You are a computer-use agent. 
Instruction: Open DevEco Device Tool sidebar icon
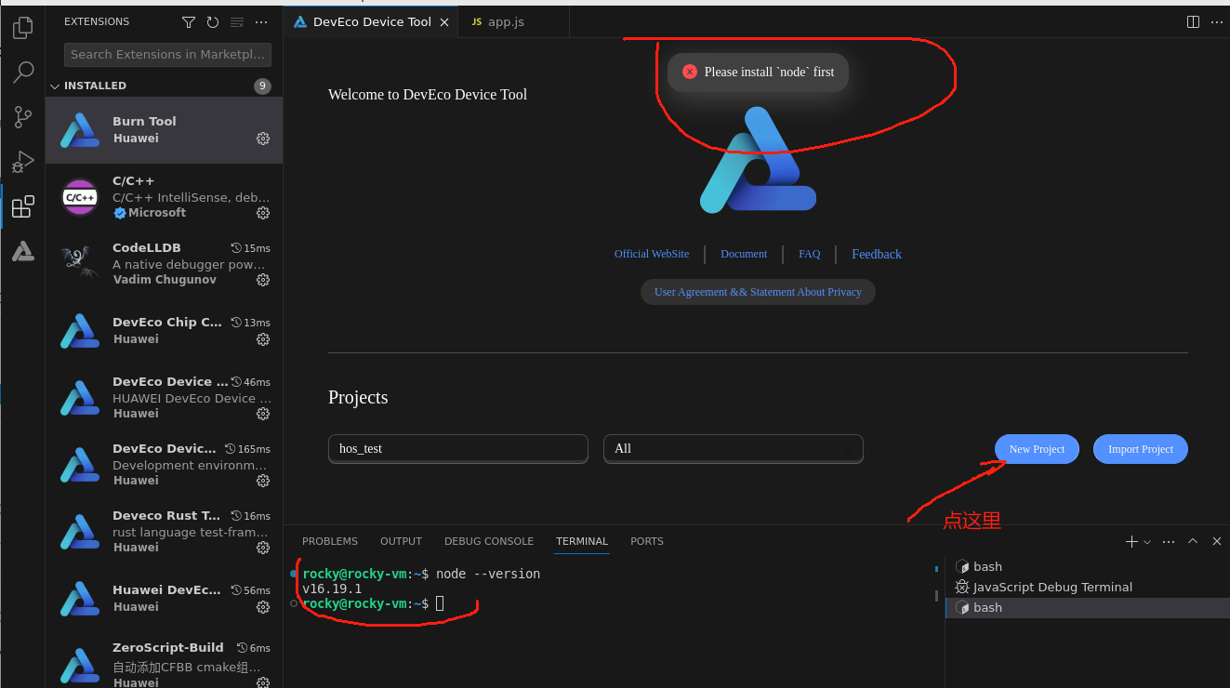pos(22,251)
